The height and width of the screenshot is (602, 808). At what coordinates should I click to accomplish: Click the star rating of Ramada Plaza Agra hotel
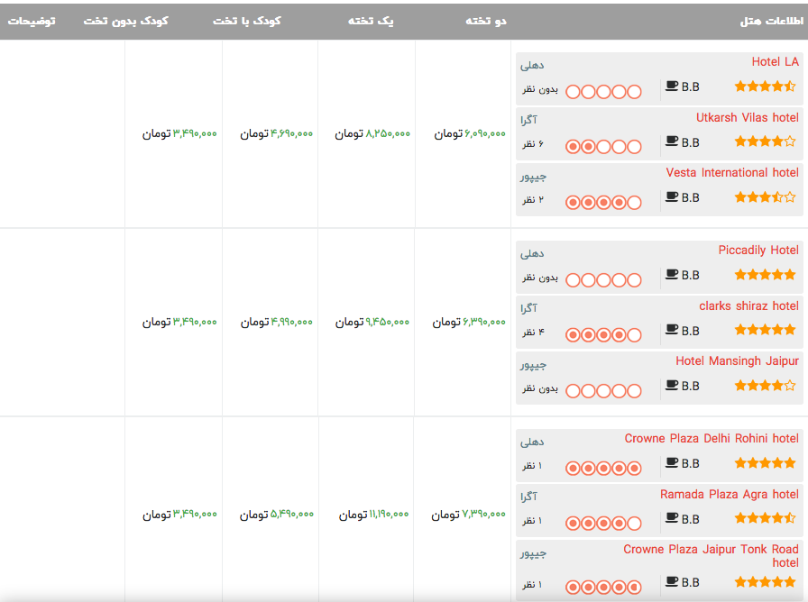pyautogui.click(x=765, y=518)
